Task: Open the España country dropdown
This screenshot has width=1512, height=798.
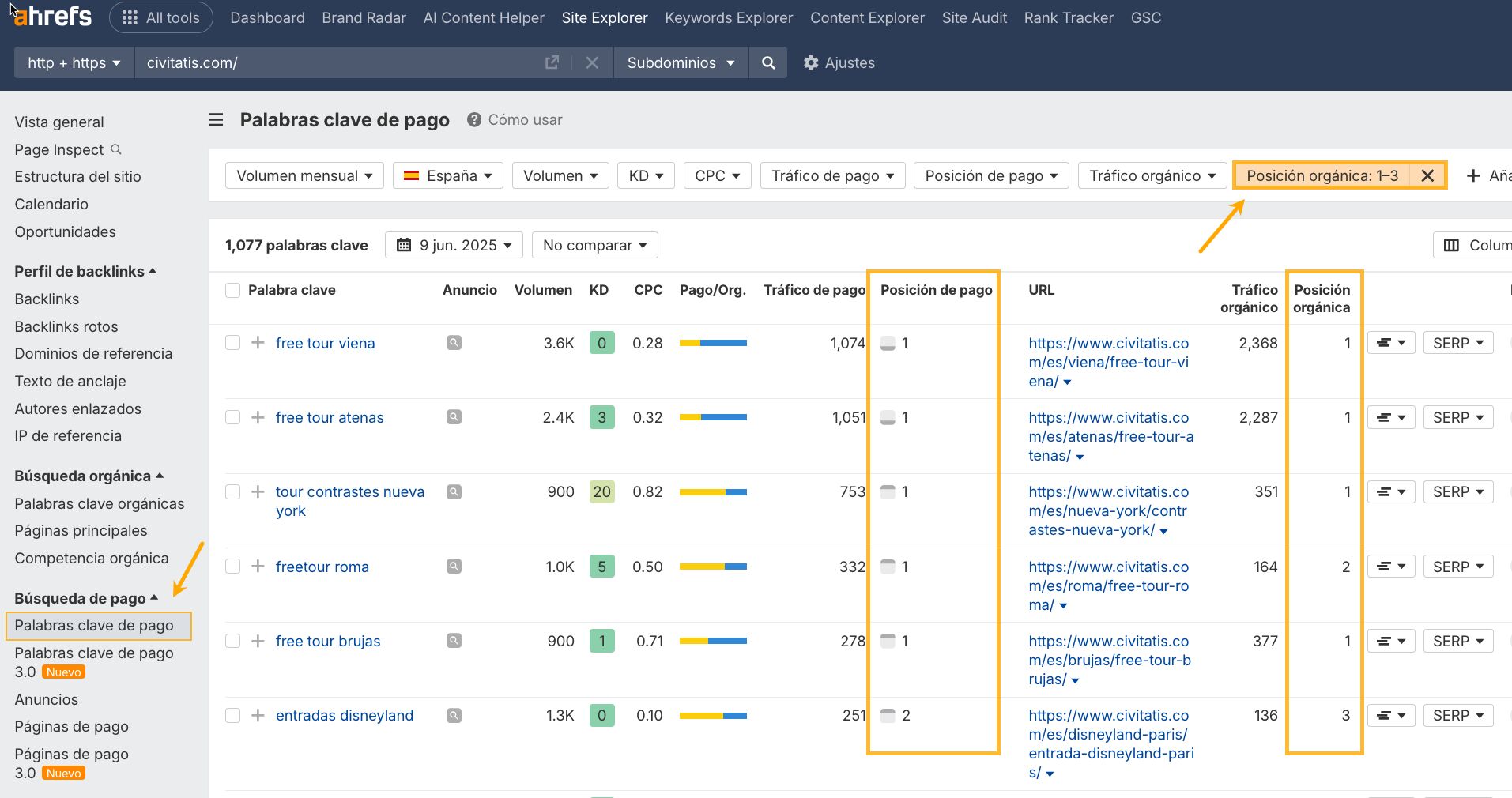Action: (447, 175)
